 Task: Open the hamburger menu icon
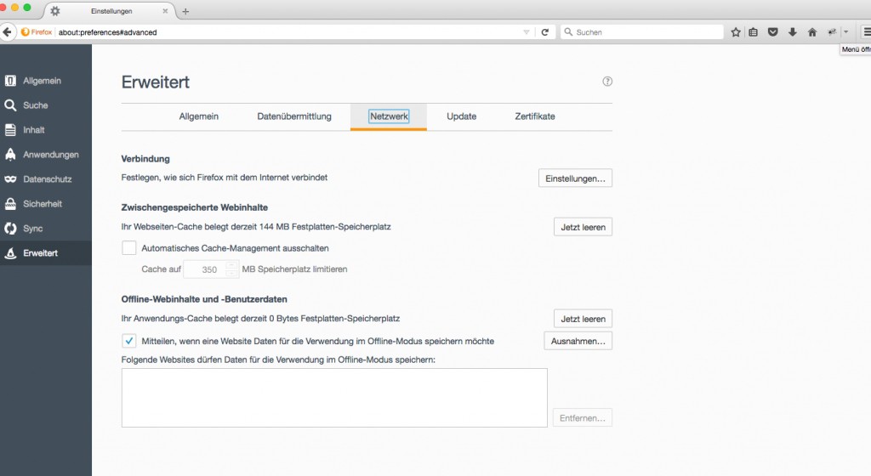click(866, 32)
